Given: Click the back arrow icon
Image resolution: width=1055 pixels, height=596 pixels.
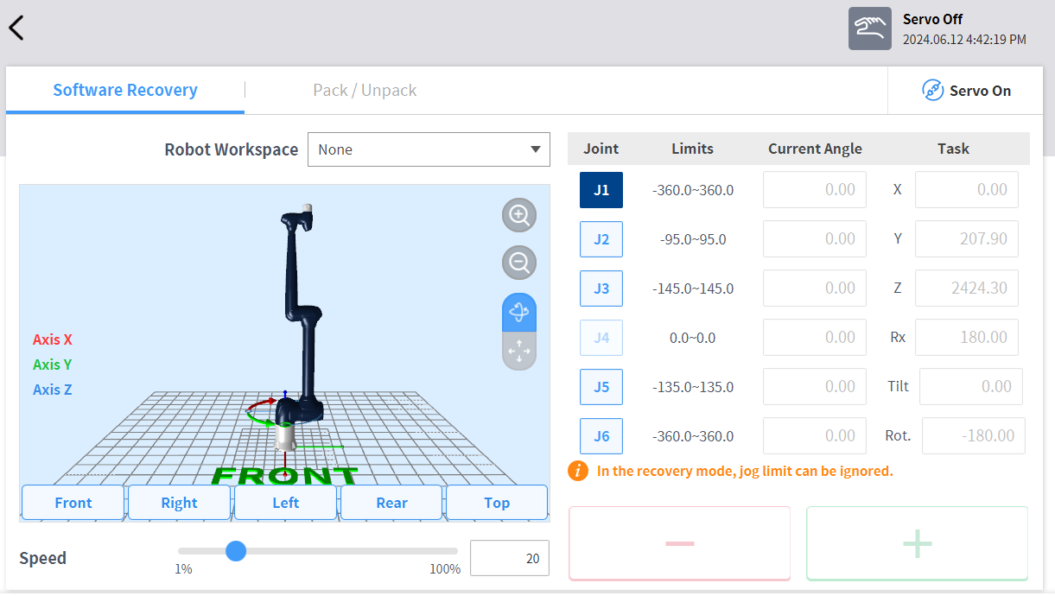Looking at the screenshot, I should [16, 28].
